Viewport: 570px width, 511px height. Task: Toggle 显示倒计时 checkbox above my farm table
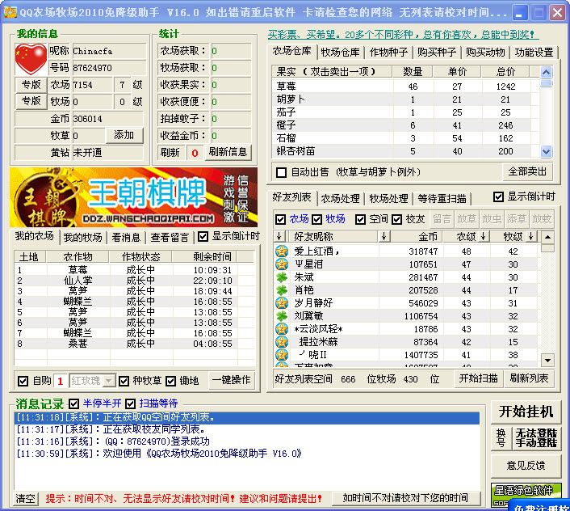tap(203, 237)
